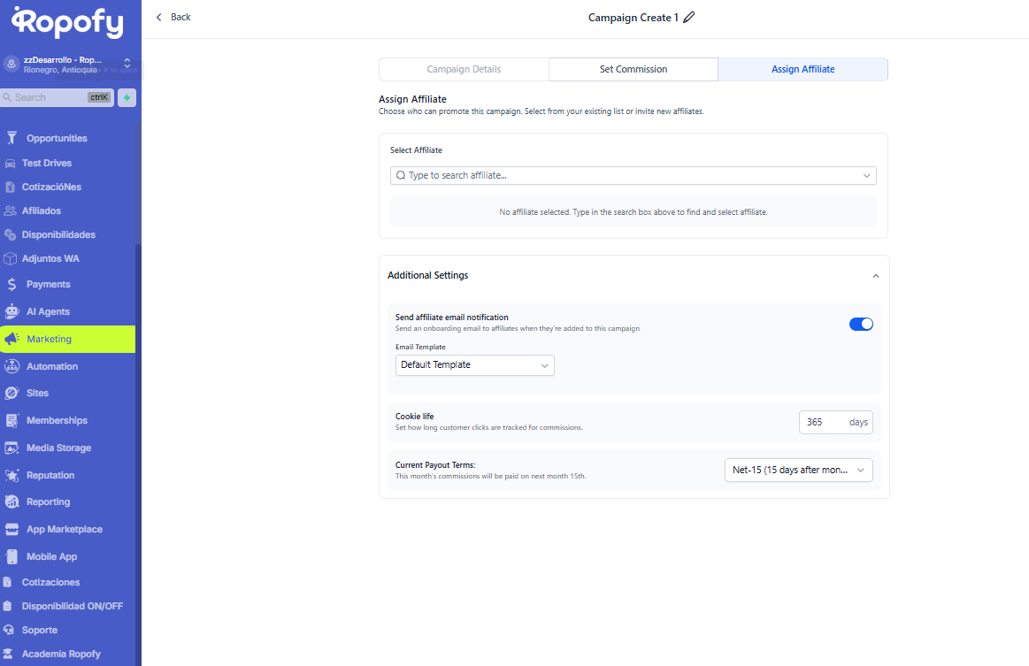
Task: Open the Current Payout Terms dropdown
Action: click(798, 471)
